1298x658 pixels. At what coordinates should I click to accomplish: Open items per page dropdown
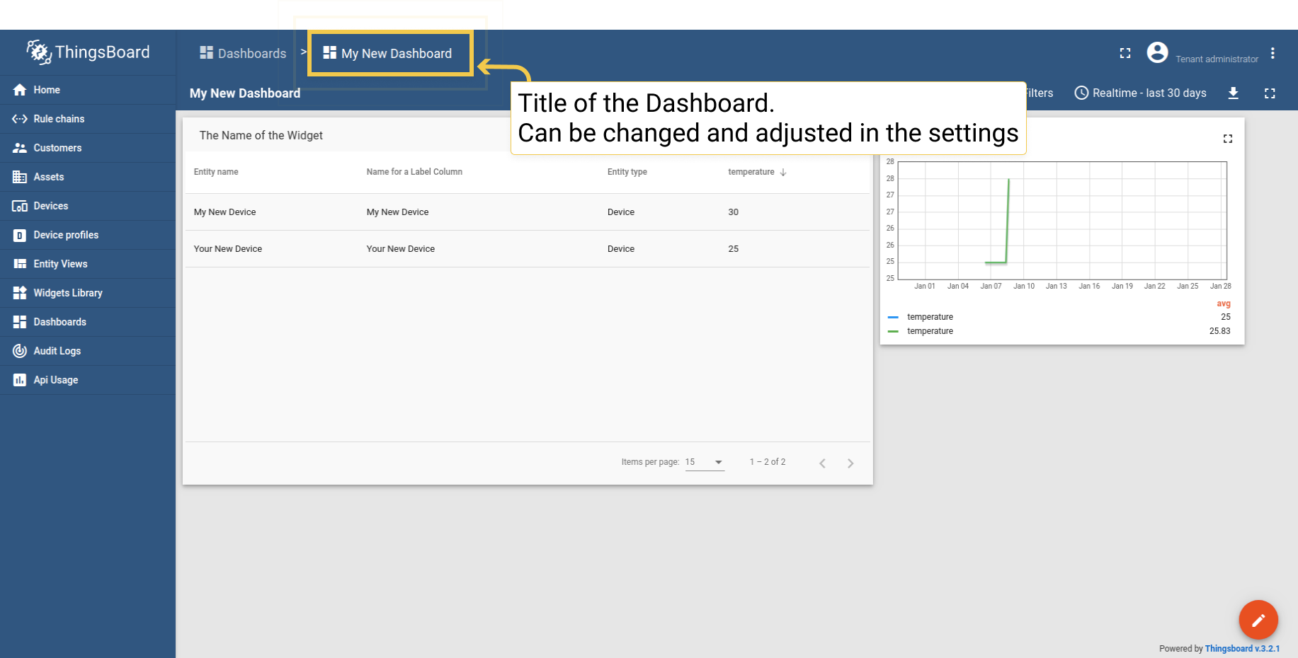tap(705, 462)
